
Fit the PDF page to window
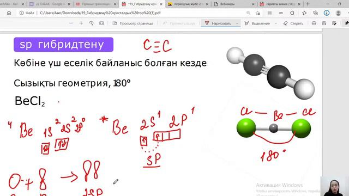tap(101, 23)
